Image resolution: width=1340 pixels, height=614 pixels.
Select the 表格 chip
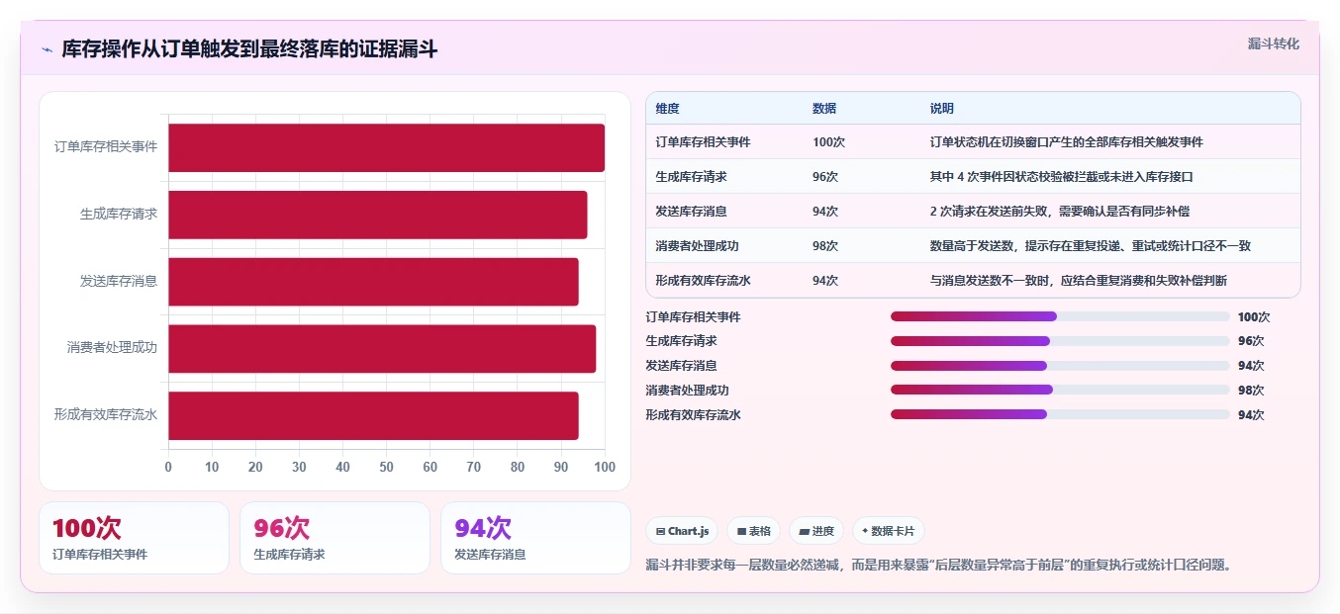(x=753, y=531)
